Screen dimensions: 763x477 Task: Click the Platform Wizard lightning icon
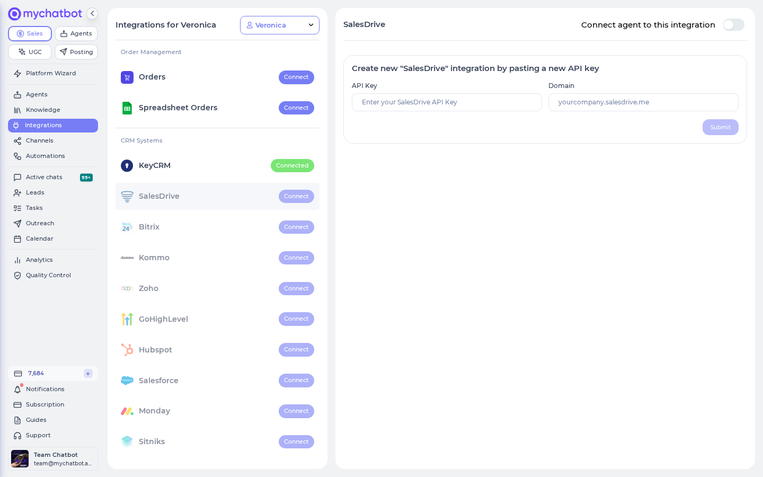click(x=17, y=74)
